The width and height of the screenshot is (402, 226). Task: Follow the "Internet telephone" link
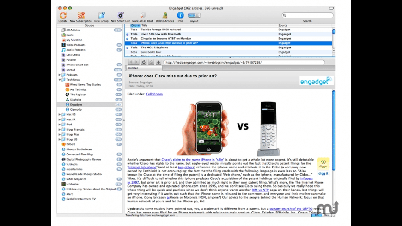point(142,167)
